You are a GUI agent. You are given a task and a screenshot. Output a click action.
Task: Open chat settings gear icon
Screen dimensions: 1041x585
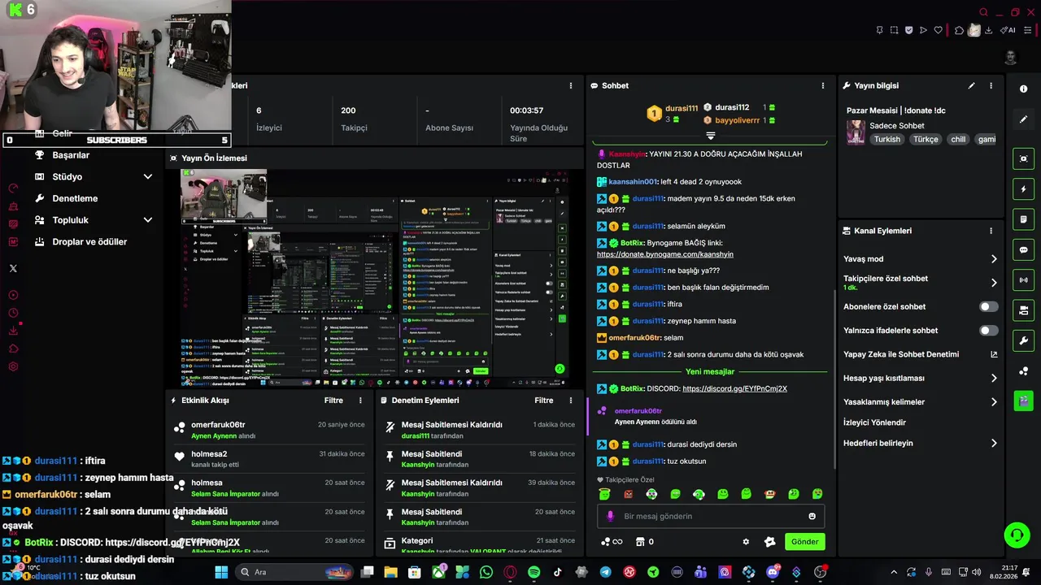tap(746, 542)
